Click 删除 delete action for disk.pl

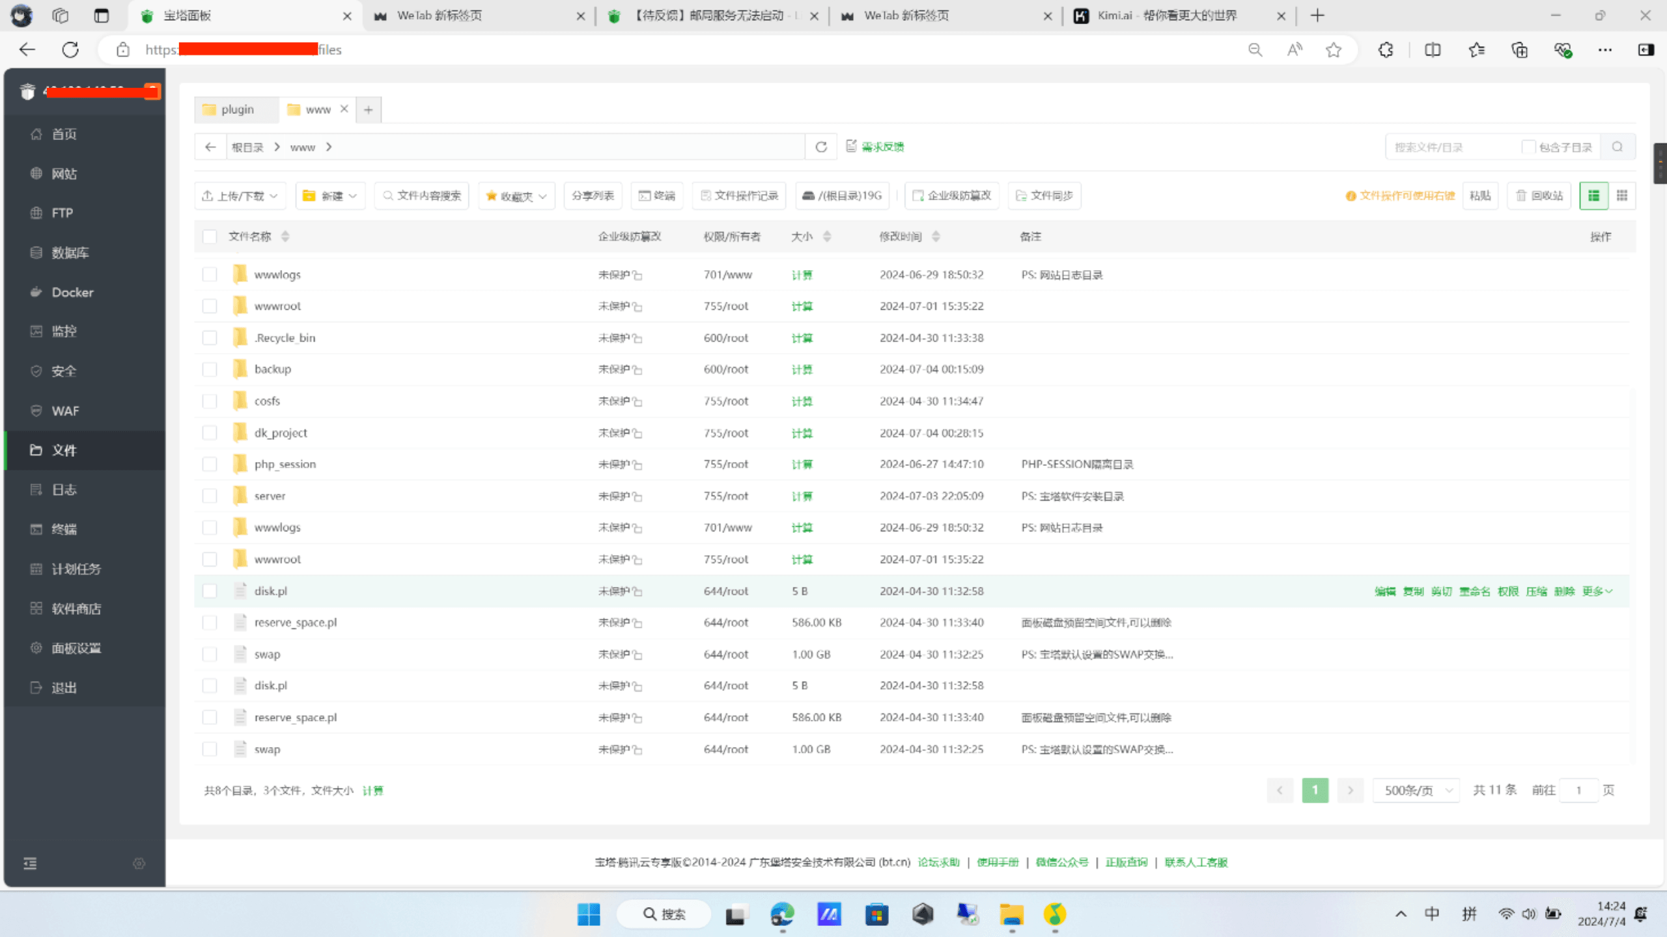1564,591
